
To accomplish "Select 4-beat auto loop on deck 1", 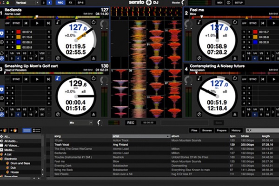I will coord(18,58).
